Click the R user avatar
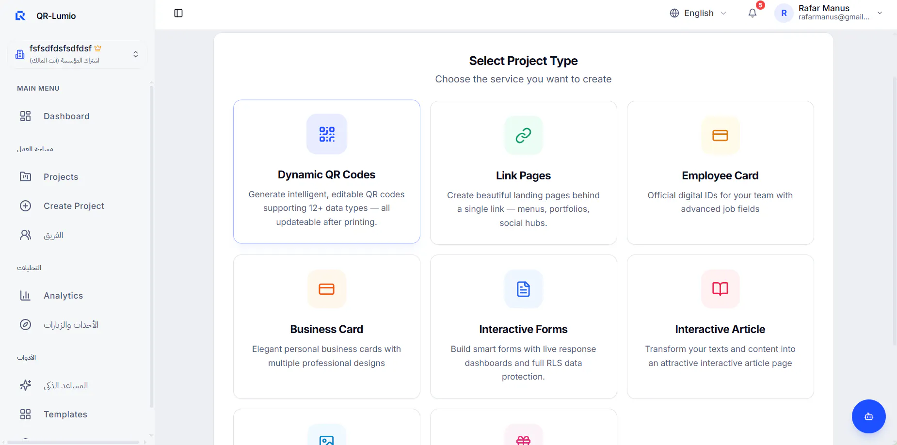 click(x=784, y=13)
